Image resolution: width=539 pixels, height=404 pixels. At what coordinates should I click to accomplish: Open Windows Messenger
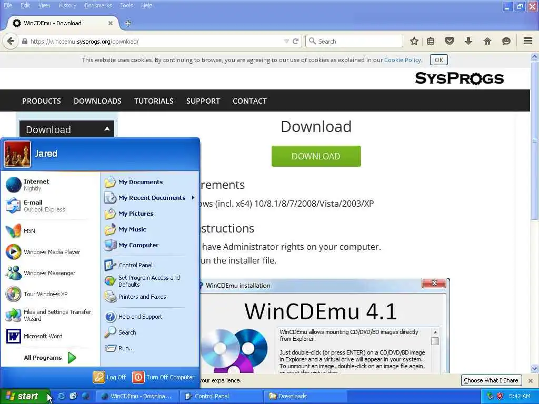(50, 273)
